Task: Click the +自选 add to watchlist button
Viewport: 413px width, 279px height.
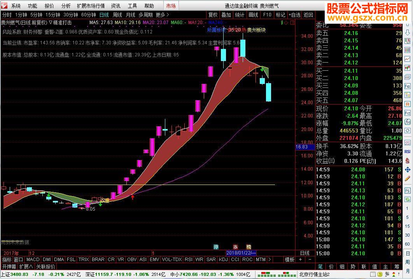Action: 294,15
